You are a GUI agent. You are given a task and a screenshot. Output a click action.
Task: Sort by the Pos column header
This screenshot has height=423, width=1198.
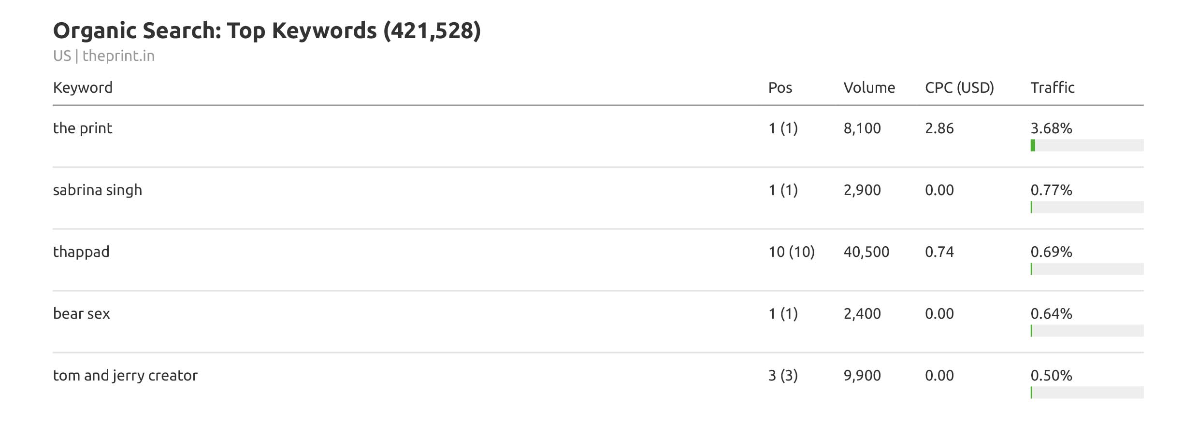pos(780,88)
